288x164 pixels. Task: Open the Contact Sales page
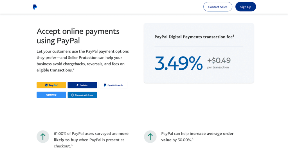coord(217,7)
